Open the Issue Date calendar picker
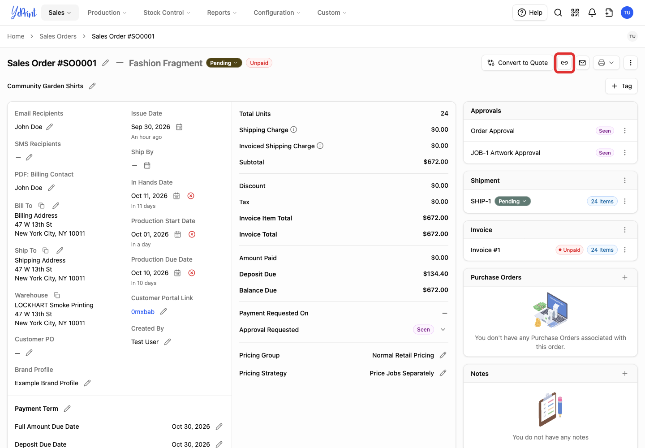The width and height of the screenshot is (645, 448). click(179, 127)
